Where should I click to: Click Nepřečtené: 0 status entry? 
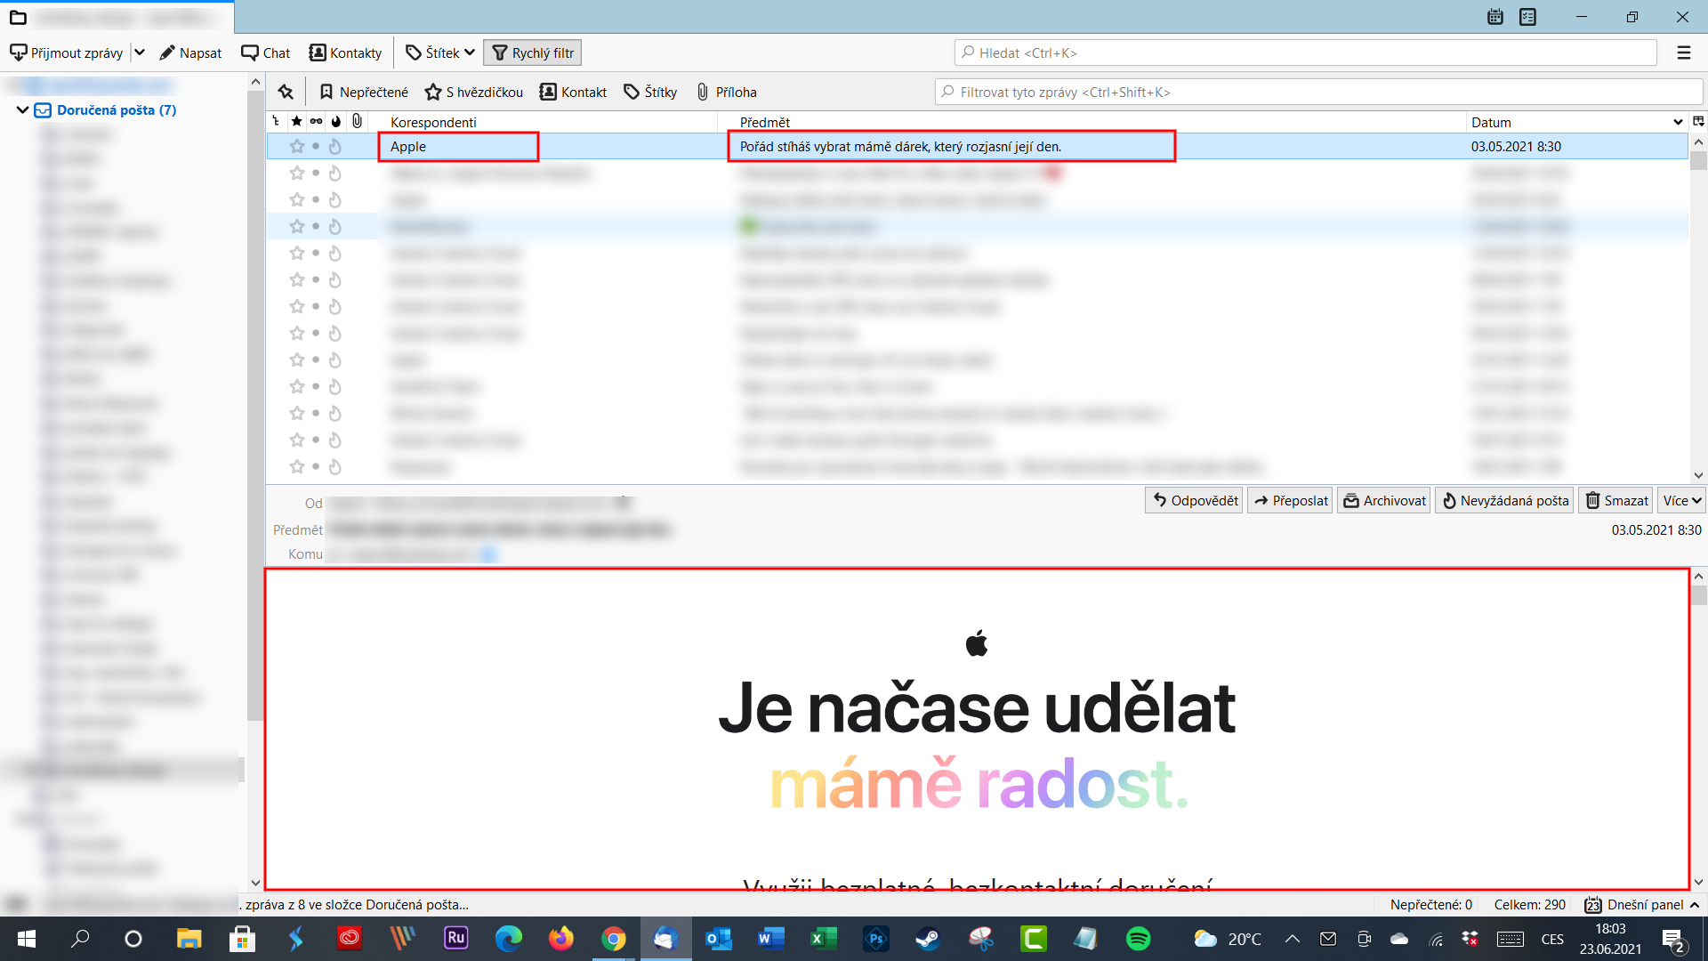[x=1430, y=904]
